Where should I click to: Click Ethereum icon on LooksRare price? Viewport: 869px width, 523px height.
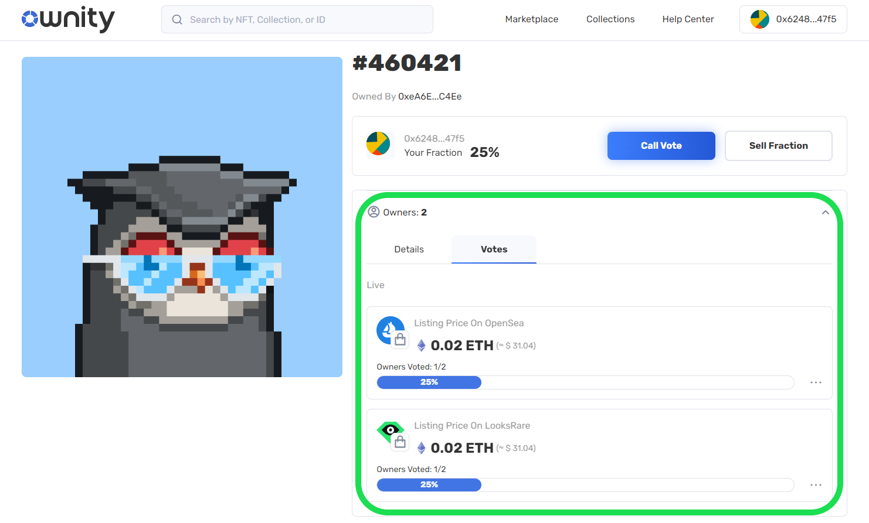click(x=421, y=448)
